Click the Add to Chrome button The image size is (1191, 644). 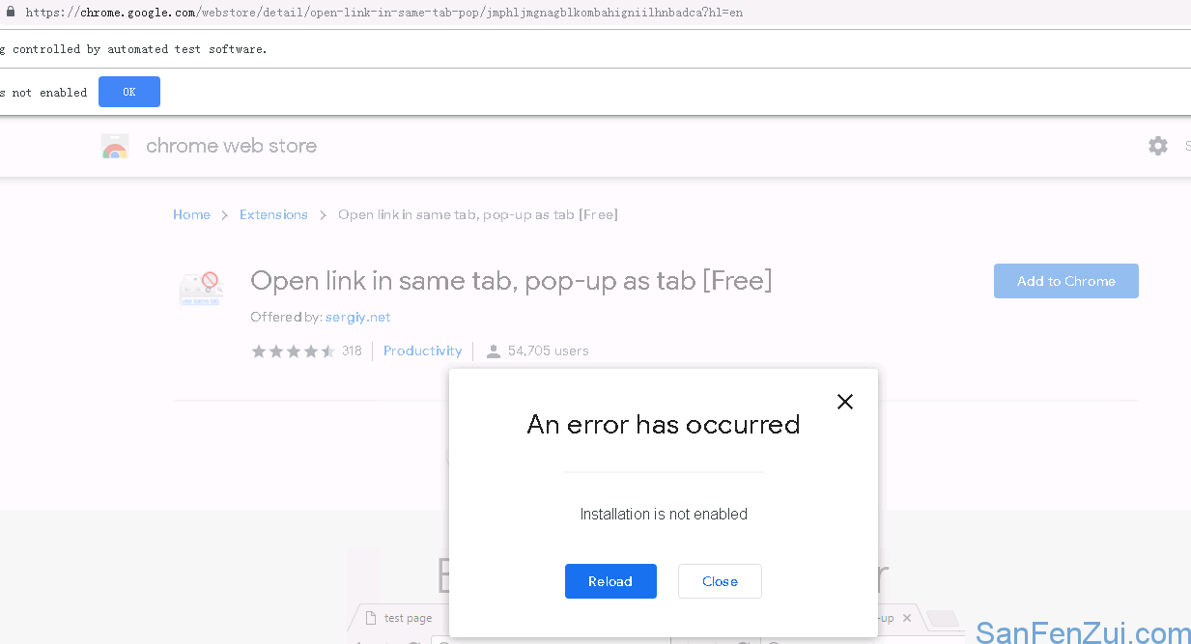point(1066,281)
